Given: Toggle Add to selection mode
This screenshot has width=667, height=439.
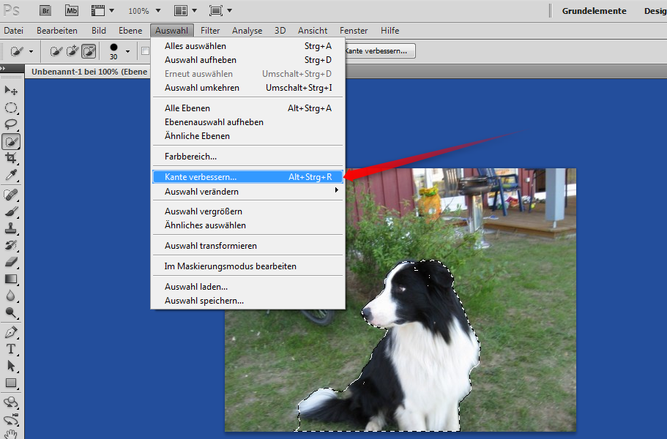Looking at the screenshot, I should 72,51.
